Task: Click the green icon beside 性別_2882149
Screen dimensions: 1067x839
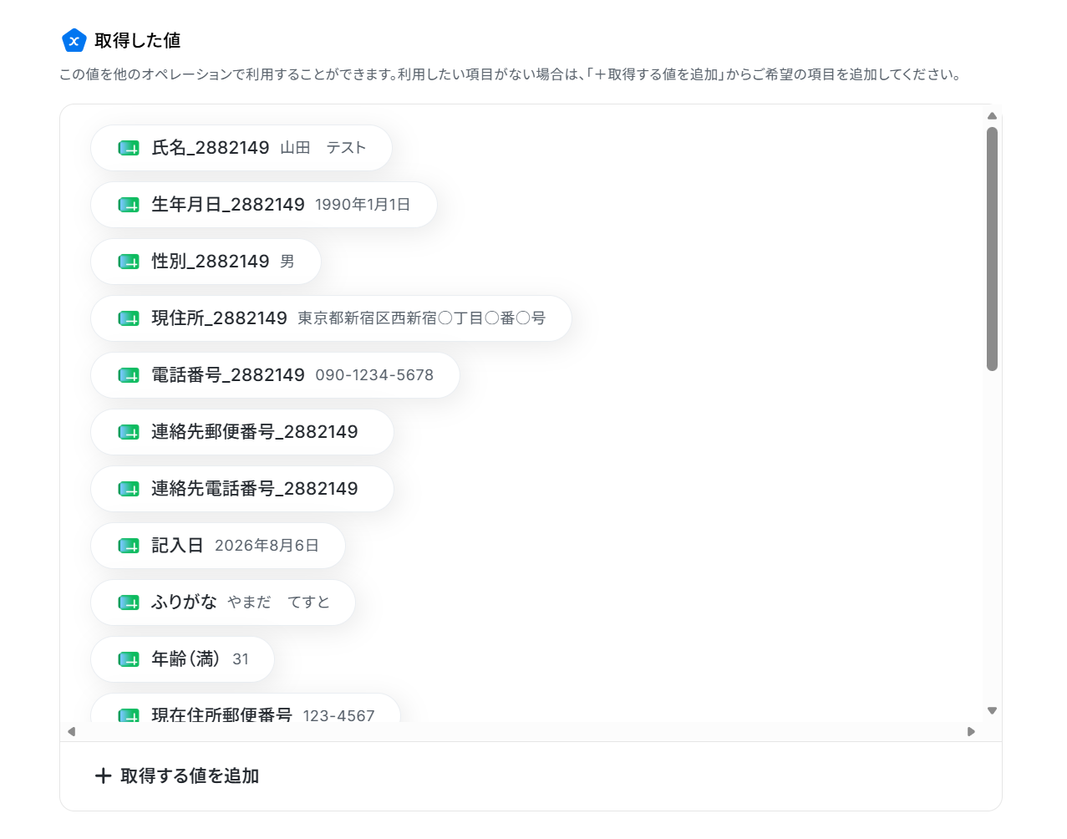Action: click(x=129, y=262)
